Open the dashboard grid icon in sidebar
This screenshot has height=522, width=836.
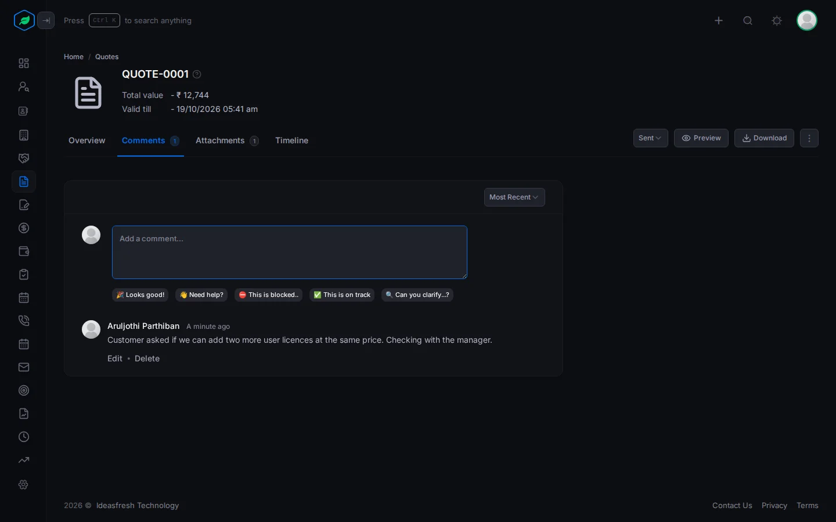coord(24,63)
